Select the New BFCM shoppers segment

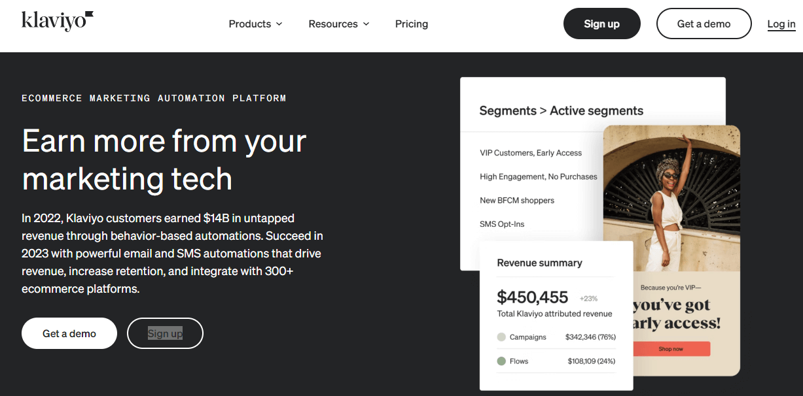pos(517,200)
